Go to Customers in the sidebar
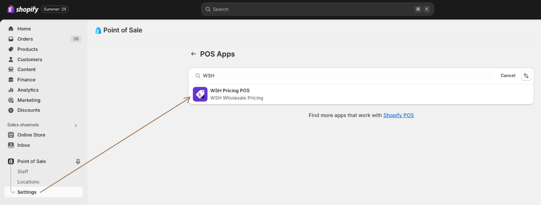The width and height of the screenshot is (541, 205). [29, 60]
